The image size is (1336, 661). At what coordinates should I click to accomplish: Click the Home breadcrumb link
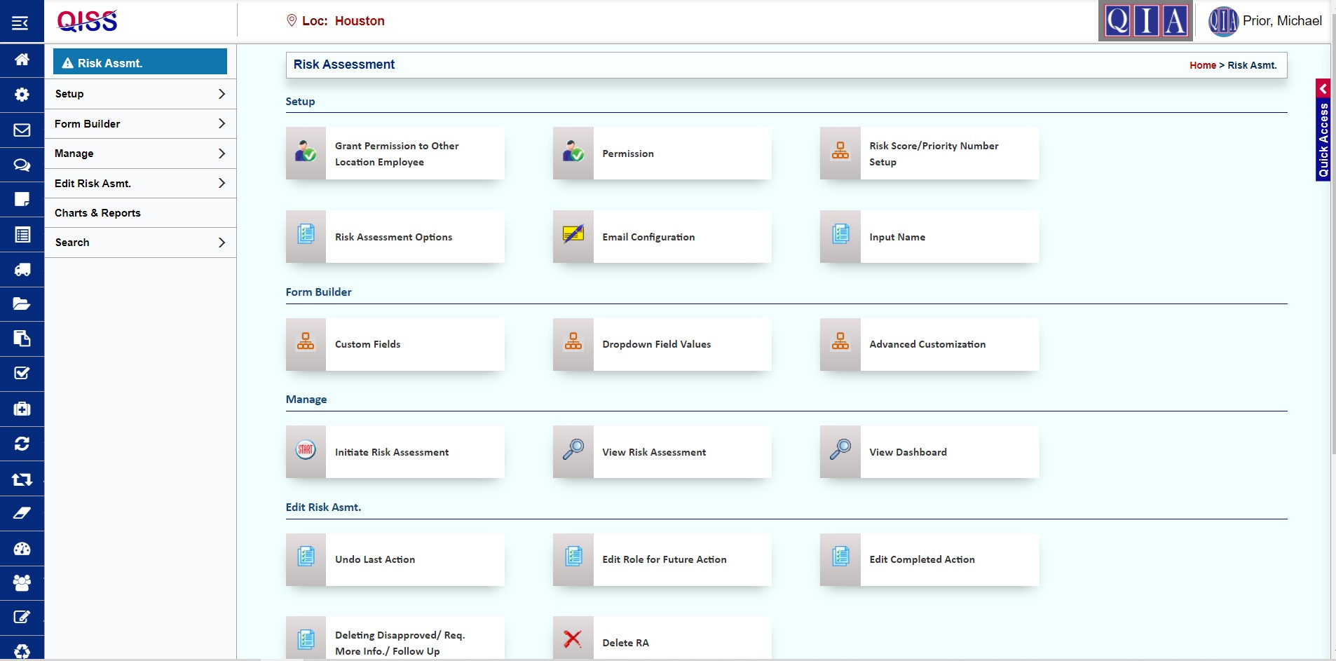[x=1204, y=65]
